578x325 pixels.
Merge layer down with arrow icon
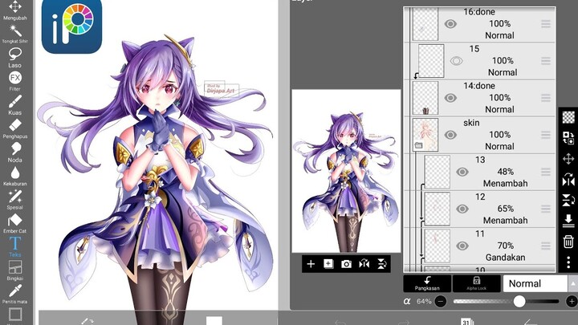pyautogui.click(x=568, y=221)
